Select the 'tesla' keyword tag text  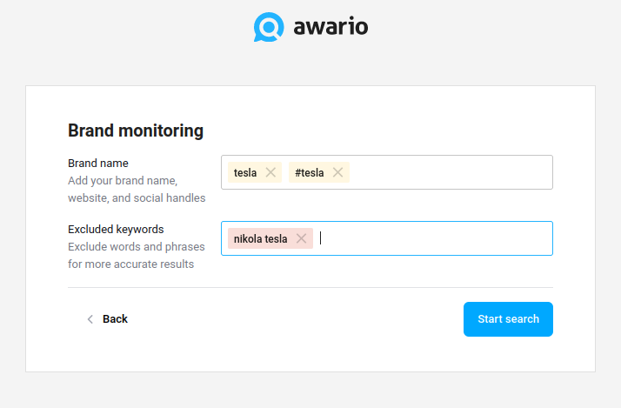pos(245,173)
